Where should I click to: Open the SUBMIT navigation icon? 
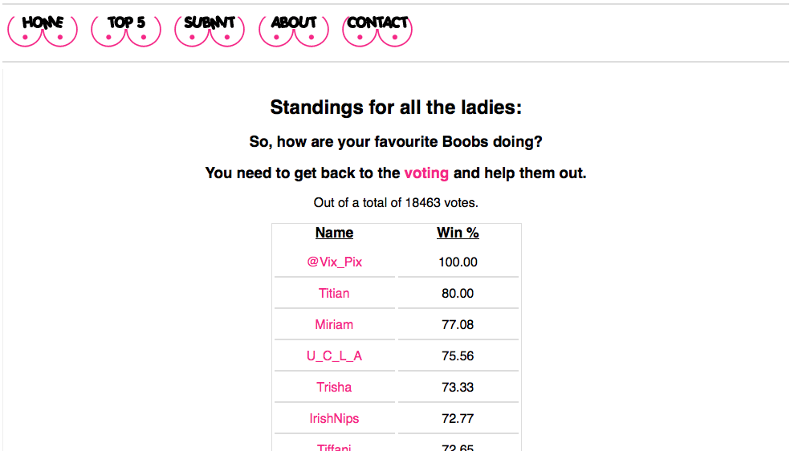pos(210,30)
